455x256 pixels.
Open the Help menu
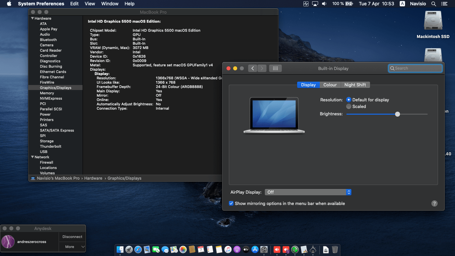tap(130, 4)
